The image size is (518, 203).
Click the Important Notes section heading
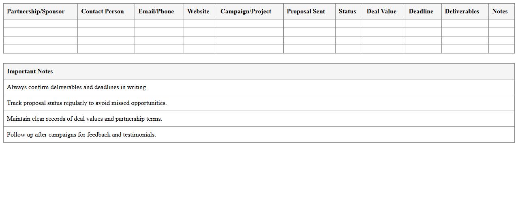[x=30, y=71]
